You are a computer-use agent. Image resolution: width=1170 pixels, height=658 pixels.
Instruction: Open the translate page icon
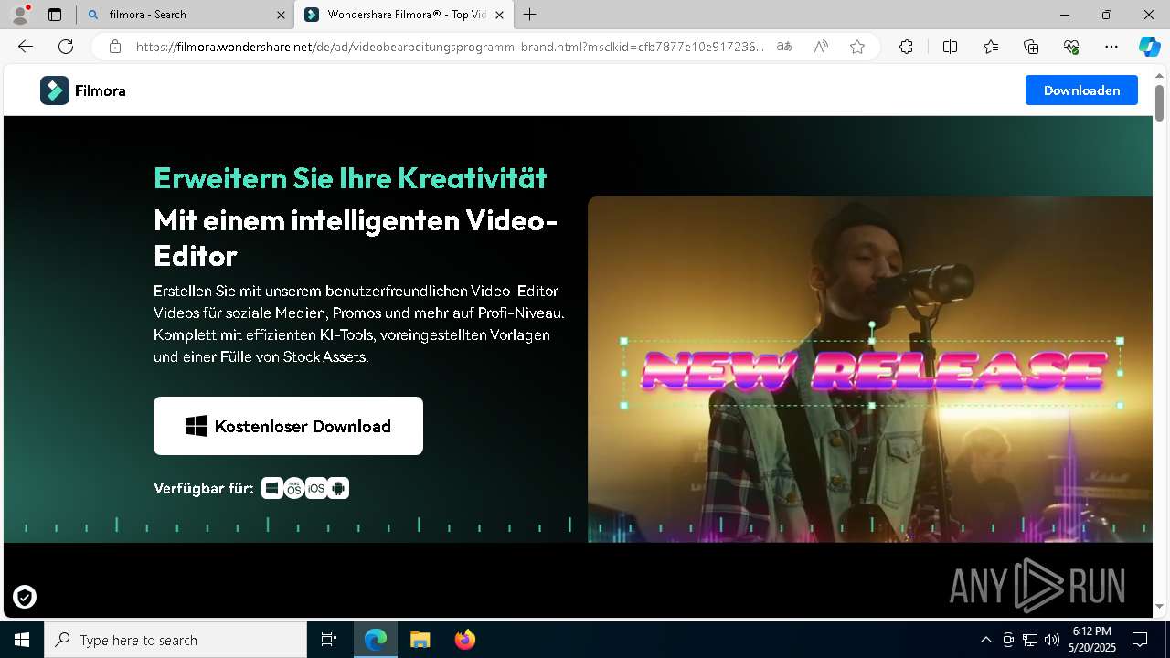coord(784,47)
